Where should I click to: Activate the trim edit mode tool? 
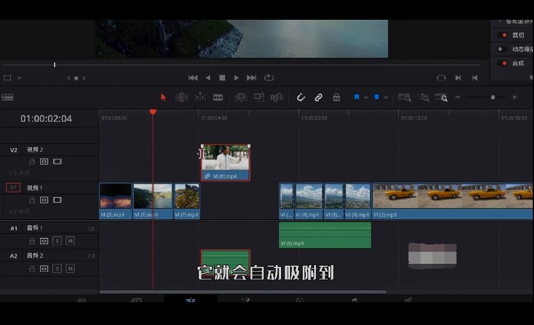point(181,98)
